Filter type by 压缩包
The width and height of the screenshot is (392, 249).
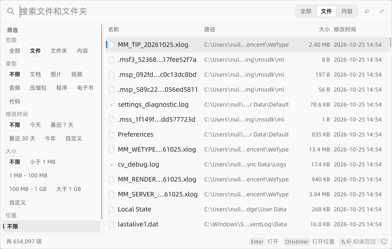tap(38, 88)
